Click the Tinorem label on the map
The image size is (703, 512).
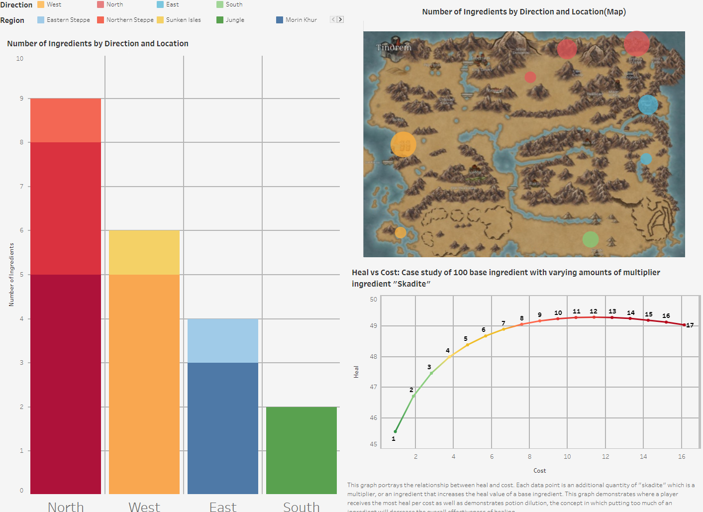point(394,48)
